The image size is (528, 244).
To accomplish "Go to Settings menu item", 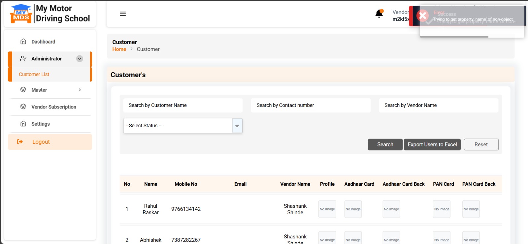I will pyautogui.click(x=41, y=124).
